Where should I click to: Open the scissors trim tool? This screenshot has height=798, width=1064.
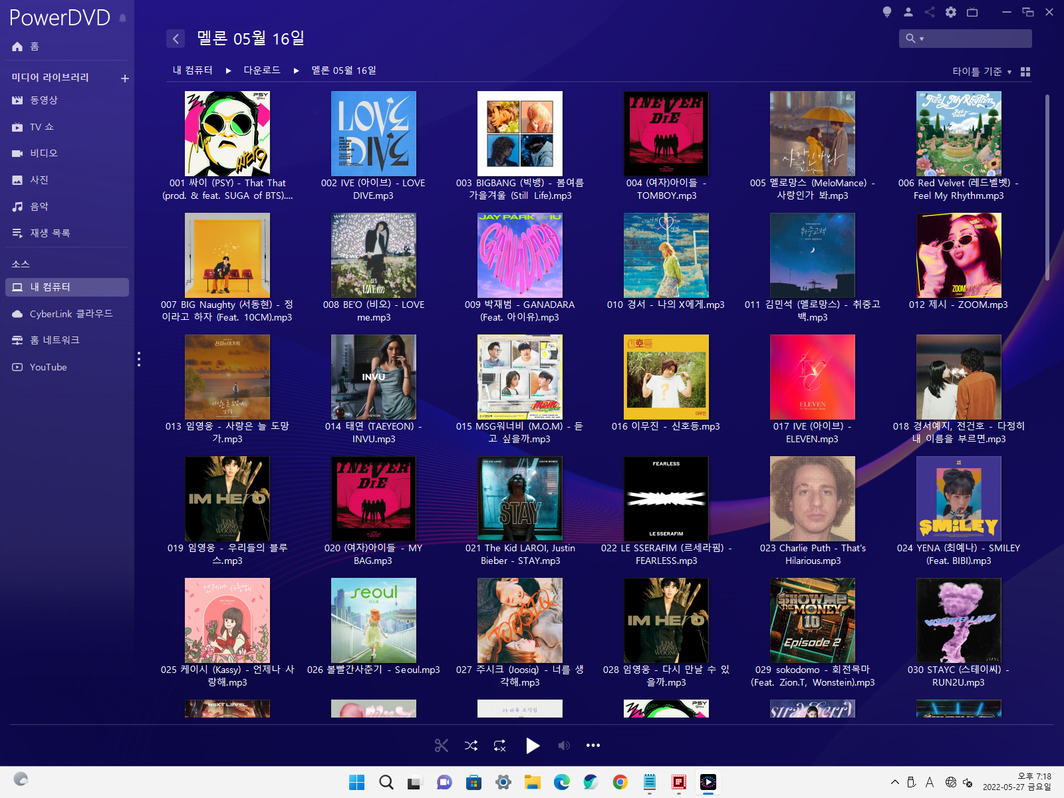442,745
